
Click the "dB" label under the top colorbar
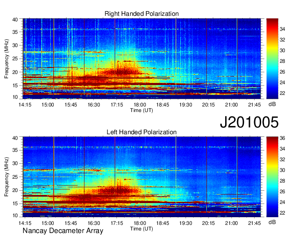[x=272, y=104]
